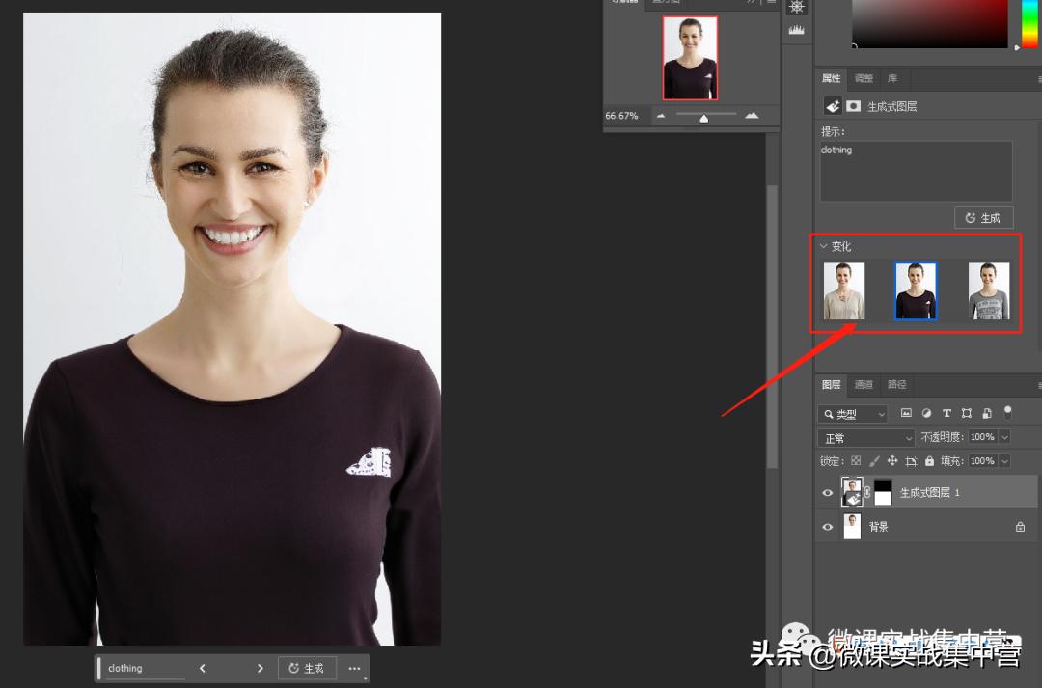Image resolution: width=1042 pixels, height=688 pixels.
Task: Switch to the 通道 channels tab
Action: [x=864, y=384]
